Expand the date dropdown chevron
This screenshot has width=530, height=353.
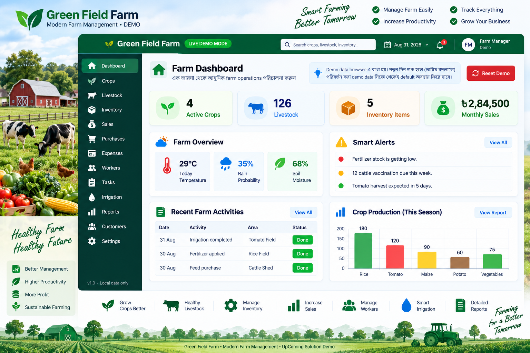tap(427, 45)
